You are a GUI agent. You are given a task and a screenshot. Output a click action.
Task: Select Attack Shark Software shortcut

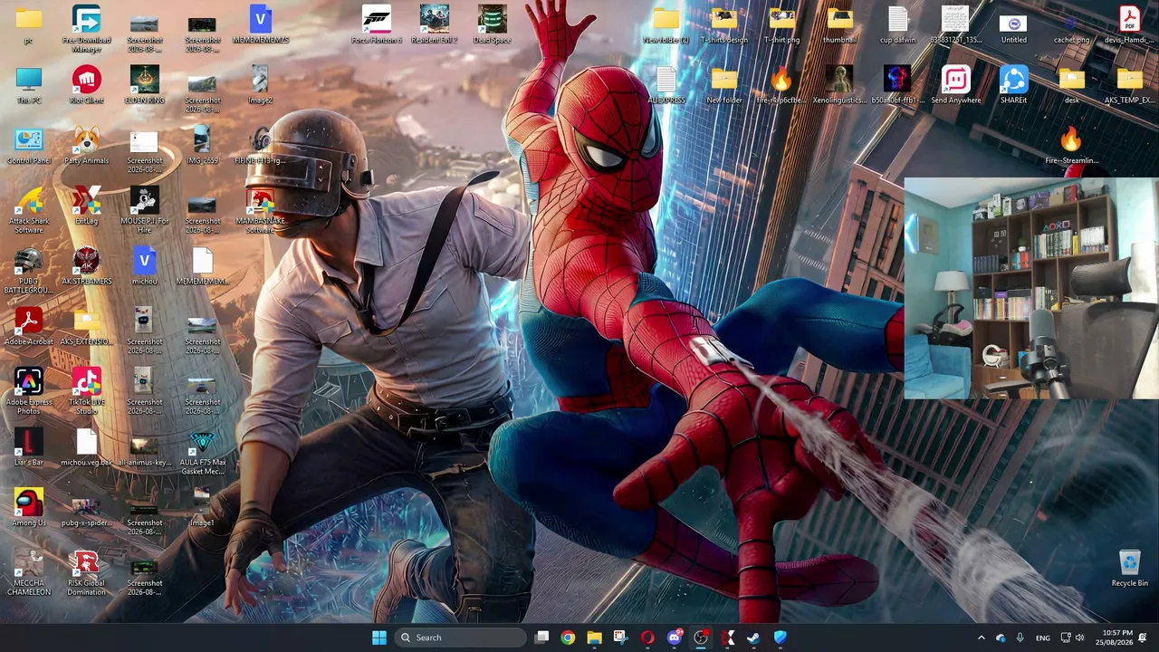[28, 211]
